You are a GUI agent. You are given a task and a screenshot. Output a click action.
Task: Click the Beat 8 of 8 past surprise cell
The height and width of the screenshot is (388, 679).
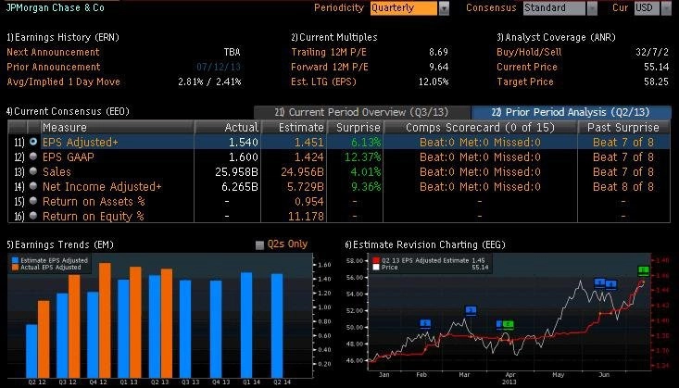click(x=623, y=186)
